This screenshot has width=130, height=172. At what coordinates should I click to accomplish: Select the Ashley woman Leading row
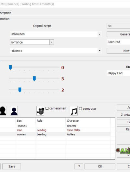[x=55, y=134]
